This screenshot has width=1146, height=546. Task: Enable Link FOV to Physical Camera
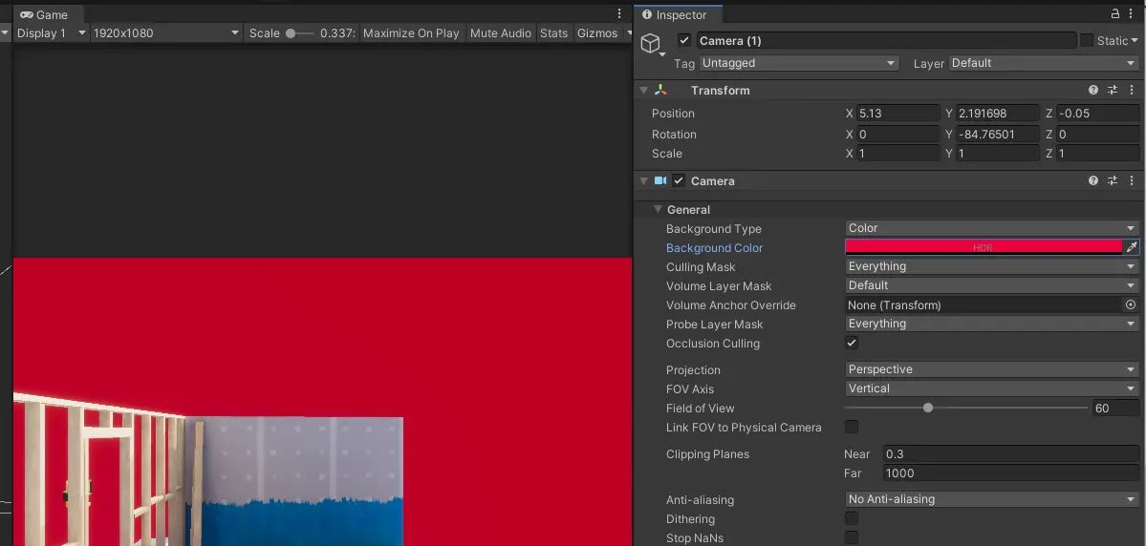pyautogui.click(x=852, y=427)
